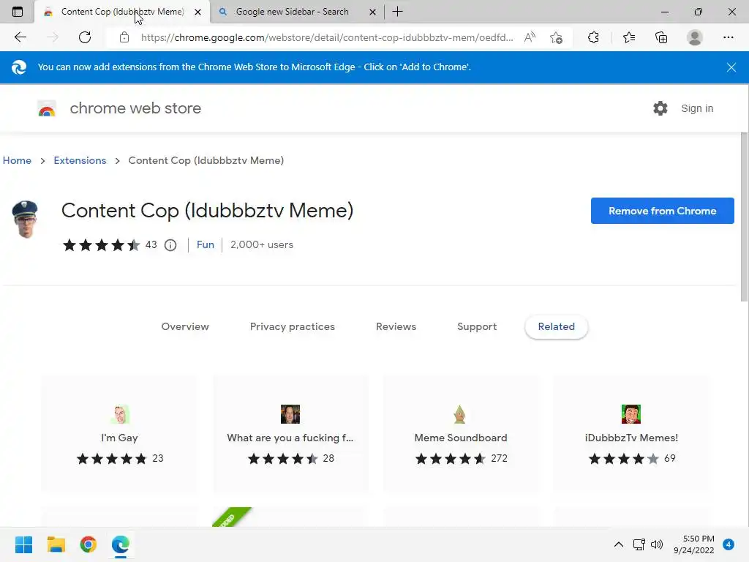Refresh the current page
749x562 pixels.
85,37
